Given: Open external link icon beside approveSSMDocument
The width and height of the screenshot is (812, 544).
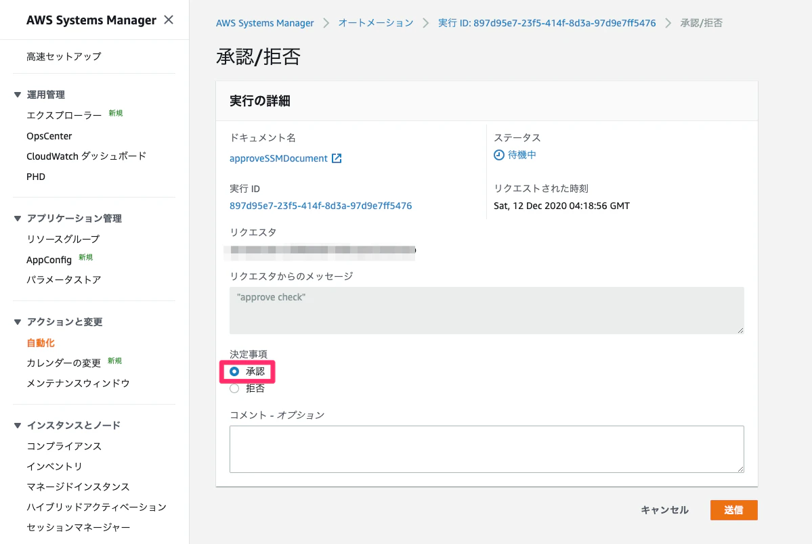Looking at the screenshot, I should click(337, 158).
